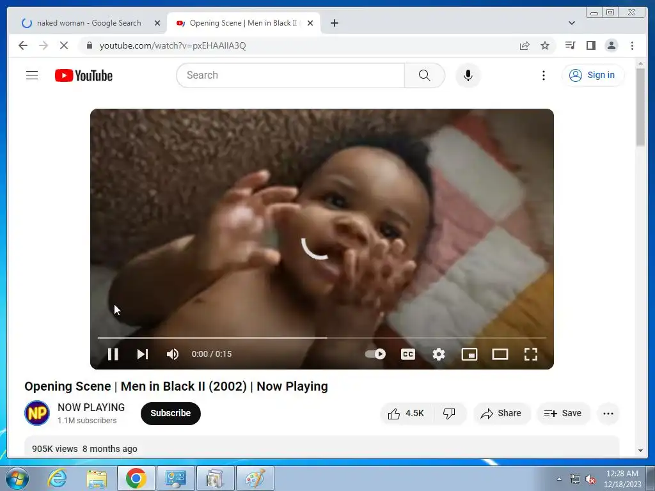Open YouTube guide hamburger menu
Viewport: 655px width, 491px height.
click(x=32, y=75)
